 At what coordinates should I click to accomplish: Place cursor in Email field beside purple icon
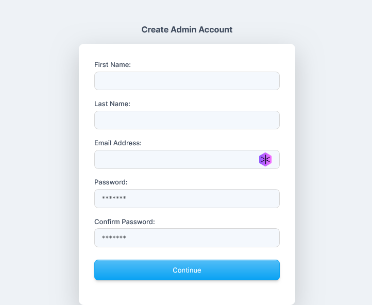click(x=176, y=159)
